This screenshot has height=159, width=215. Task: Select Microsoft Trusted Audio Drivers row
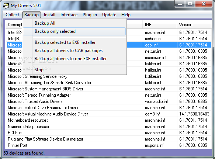coord(108,101)
